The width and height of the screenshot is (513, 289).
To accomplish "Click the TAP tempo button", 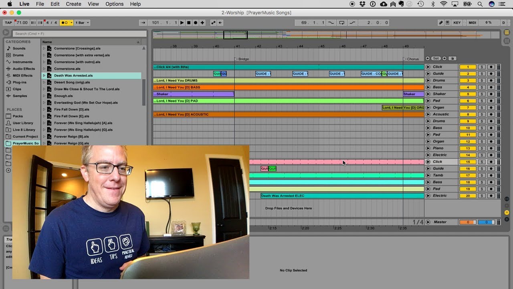I will [8, 23].
